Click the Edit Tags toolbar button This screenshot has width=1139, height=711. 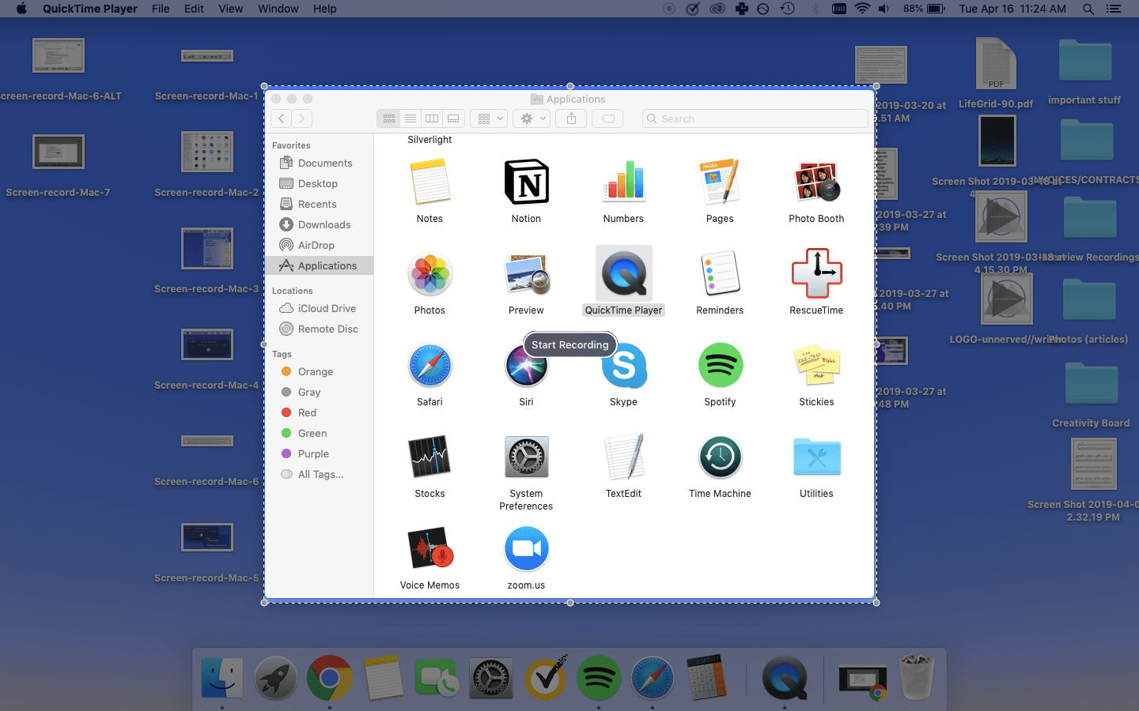pyautogui.click(x=607, y=118)
